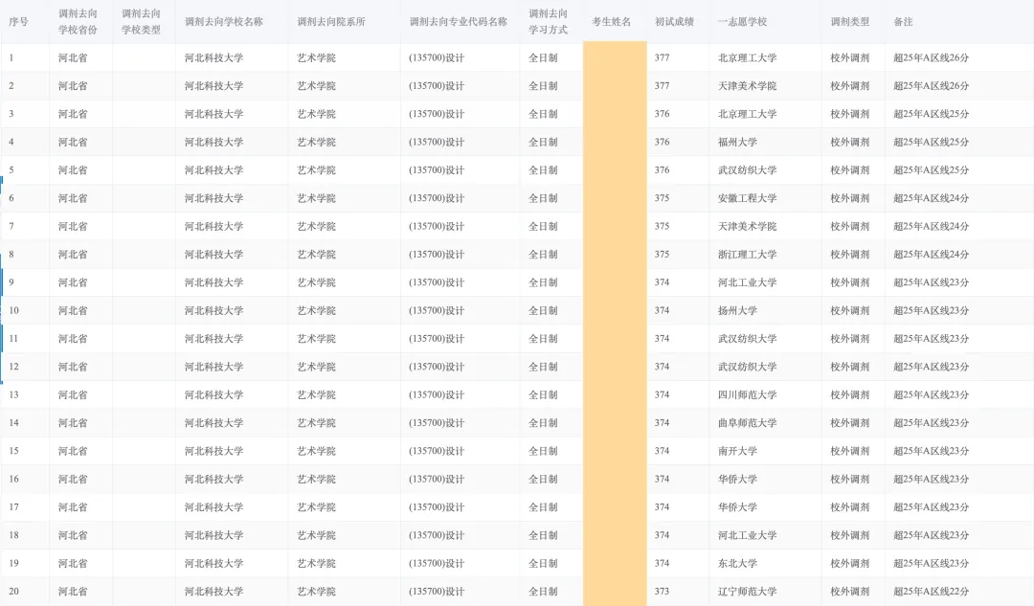Click 超25年A区线26分 in row 1
The image size is (1034, 606).
932,58
